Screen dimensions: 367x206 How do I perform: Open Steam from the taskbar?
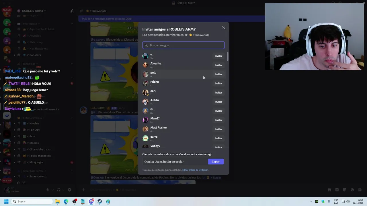click(99, 201)
